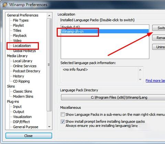
Task: Select Localization in the tree
Action: pos(22,46)
